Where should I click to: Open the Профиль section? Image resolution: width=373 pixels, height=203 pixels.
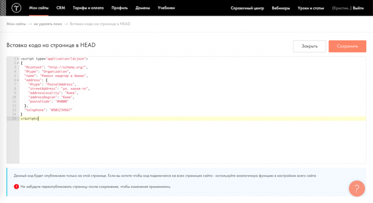click(x=119, y=8)
